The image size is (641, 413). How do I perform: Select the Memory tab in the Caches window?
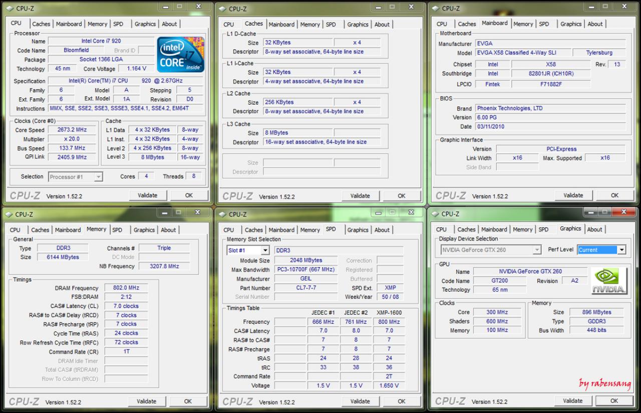[x=310, y=25]
